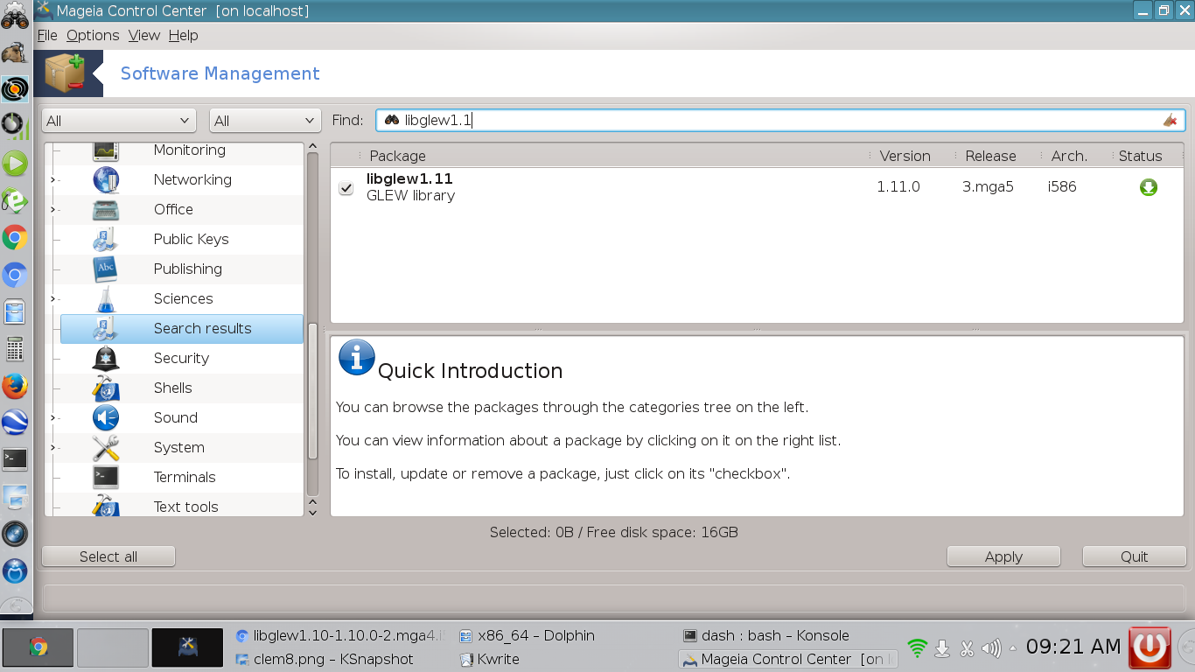The width and height of the screenshot is (1195, 672).
Task: Click inside the Find search field
Action: click(780, 120)
